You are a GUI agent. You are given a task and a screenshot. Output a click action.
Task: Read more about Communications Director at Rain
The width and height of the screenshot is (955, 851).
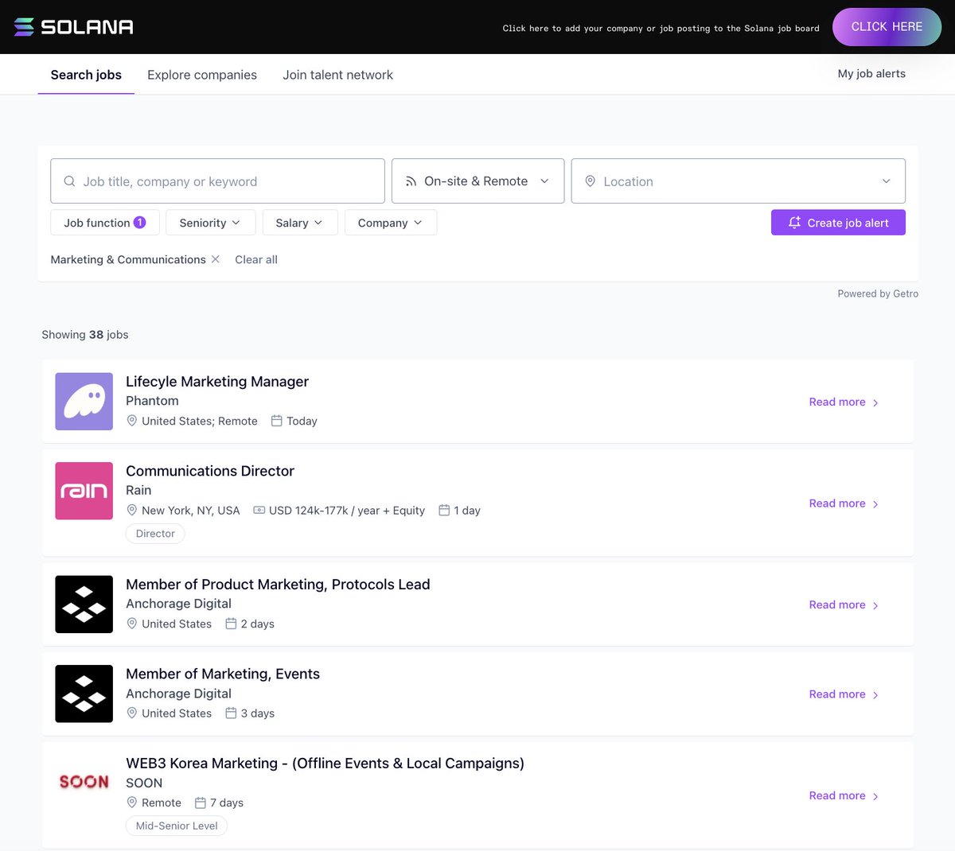[x=836, y=503]
